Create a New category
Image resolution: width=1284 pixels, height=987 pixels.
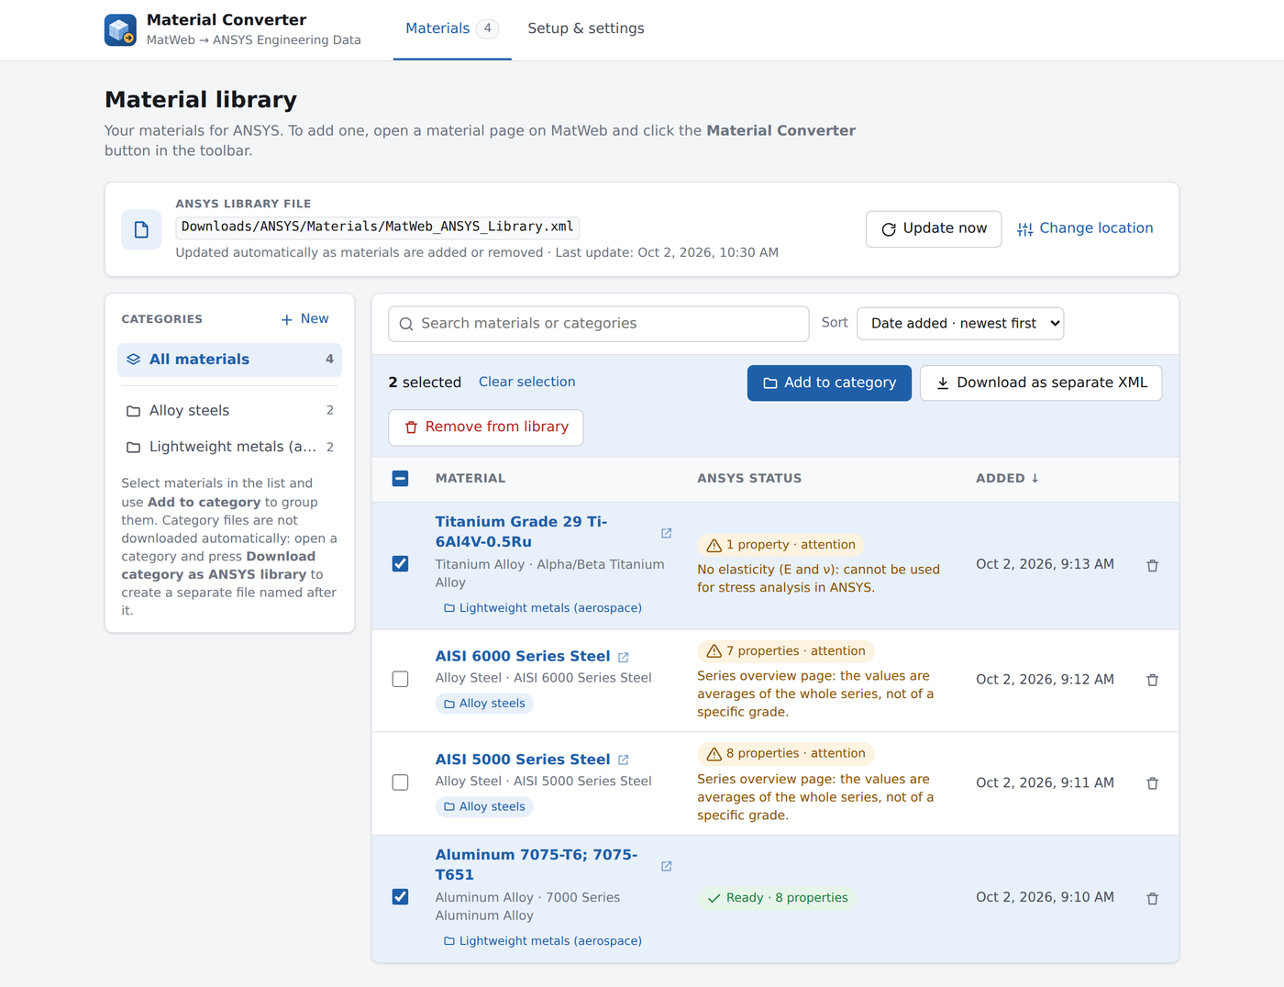coord(304,319)
